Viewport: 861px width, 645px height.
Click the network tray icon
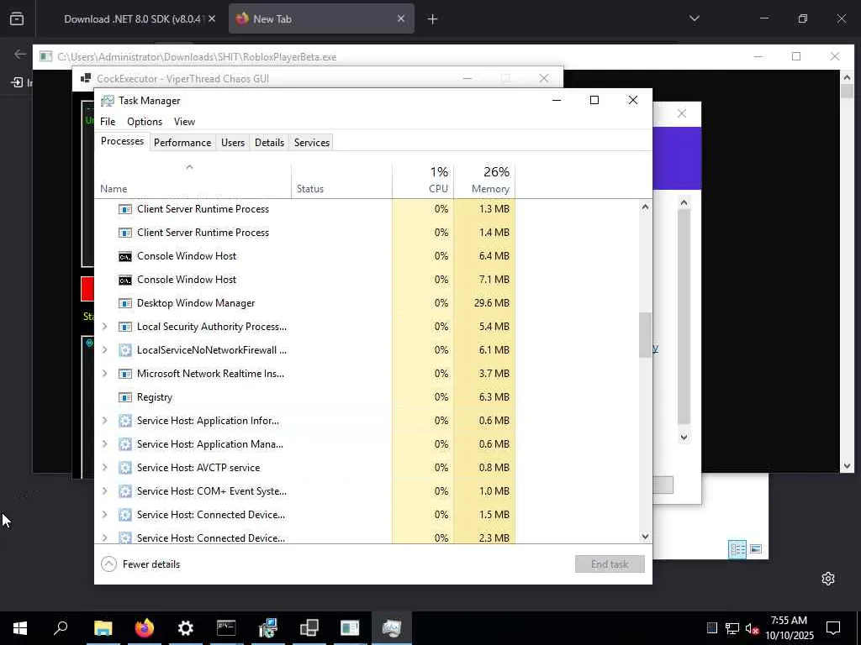coord(732,628)
